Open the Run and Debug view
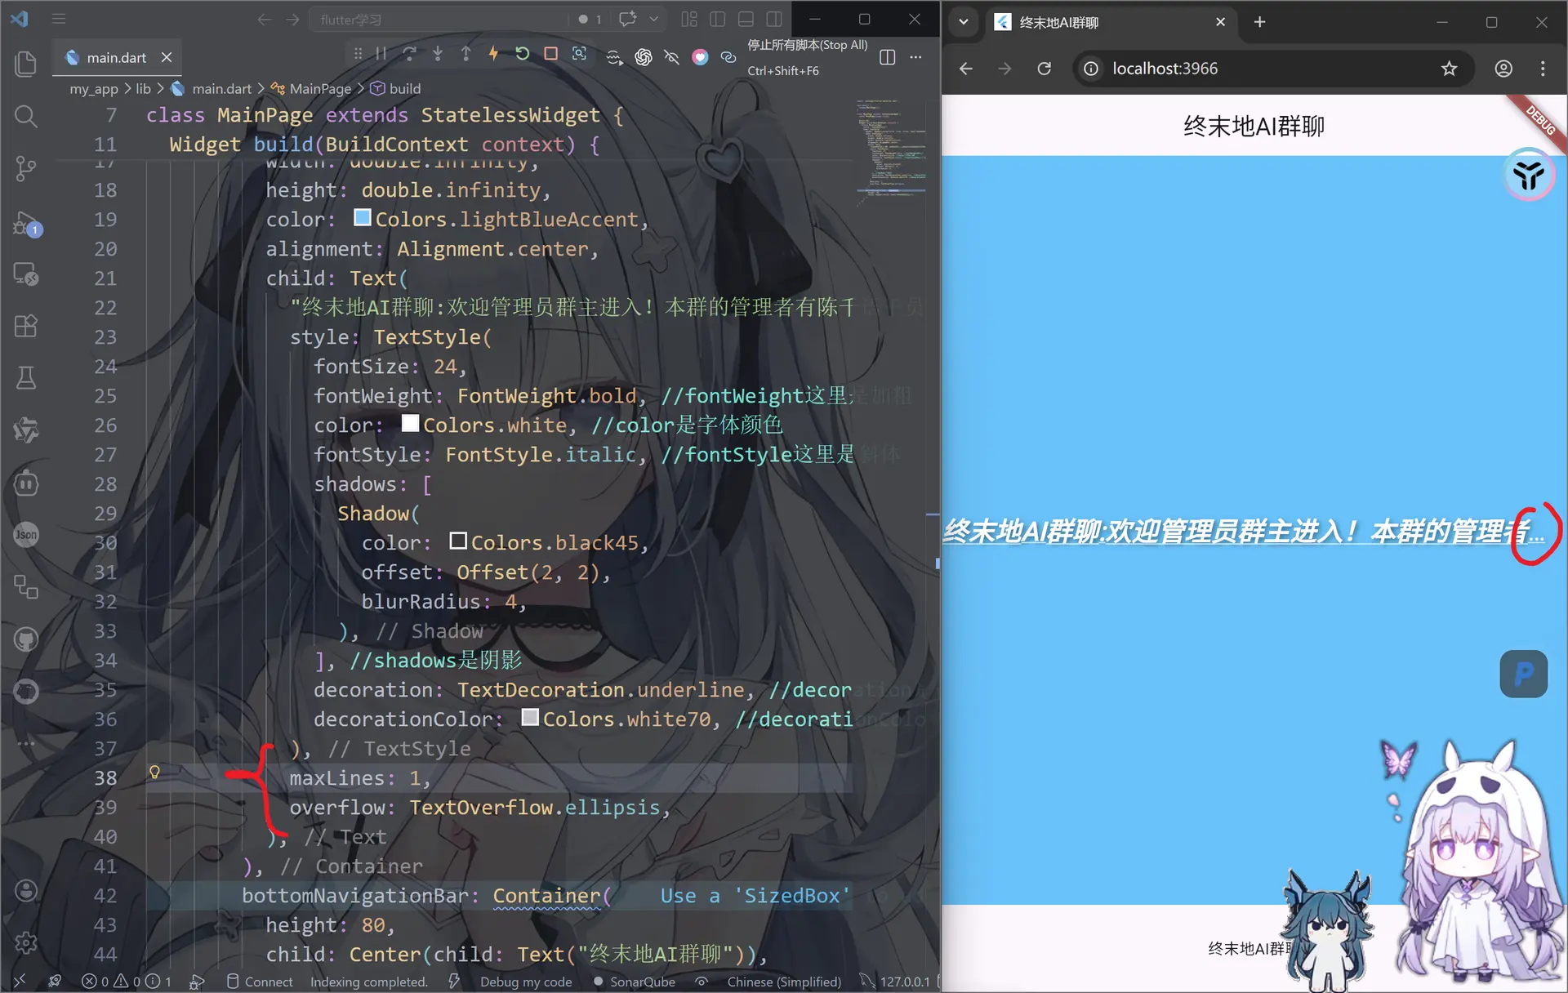The image size is (1568, 993). [x=26, y=223]
